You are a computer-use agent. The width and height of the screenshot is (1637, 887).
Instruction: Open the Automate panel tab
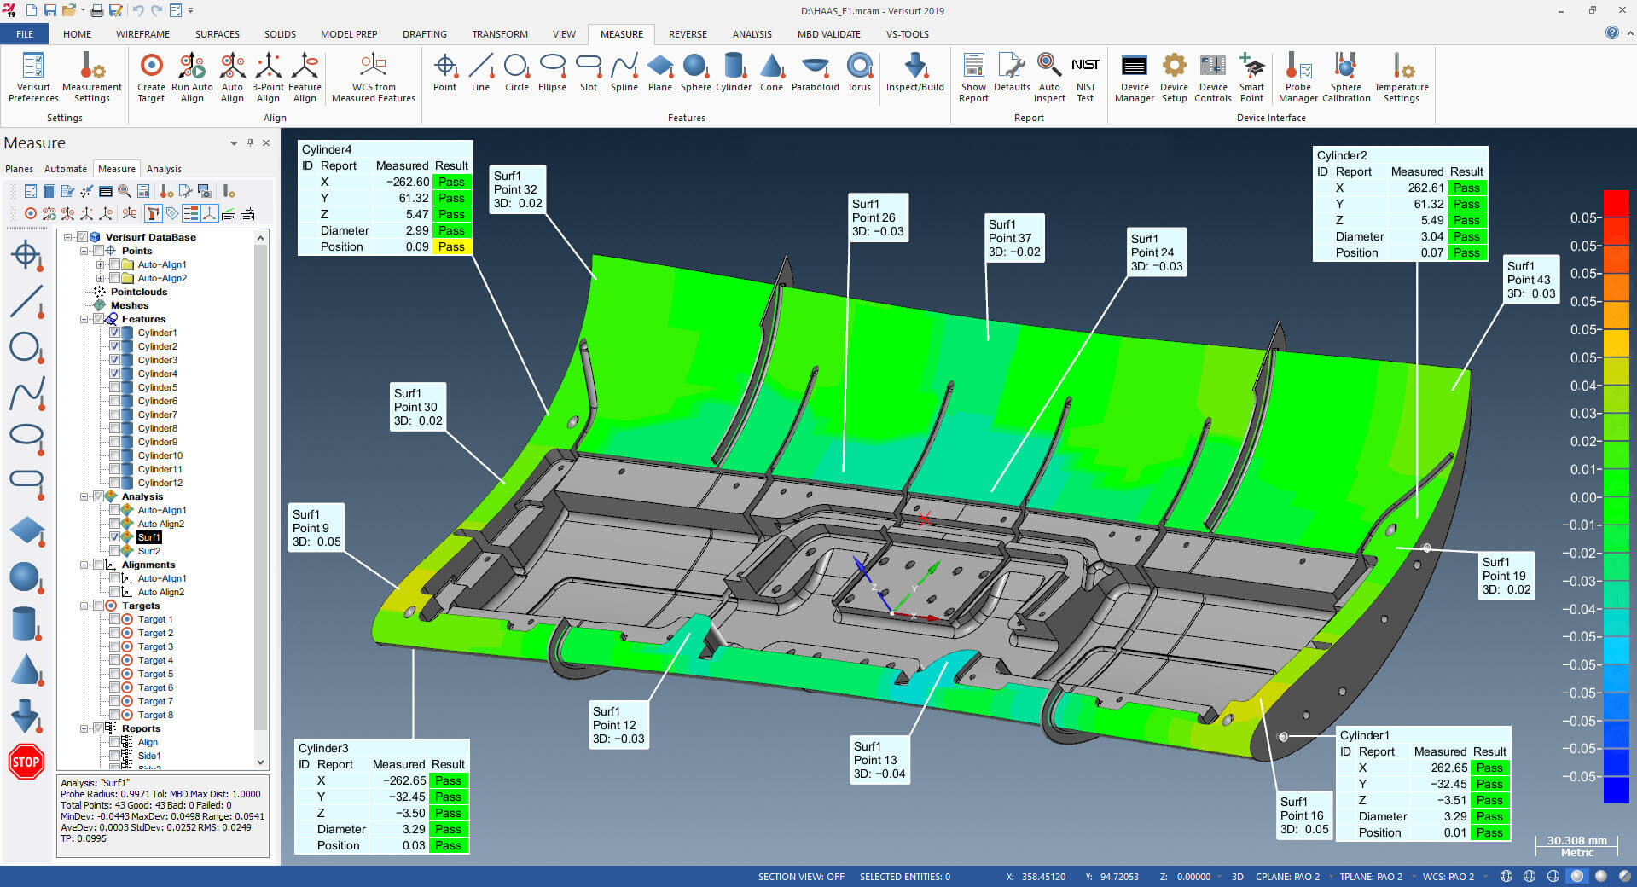click(x=66, y=169)
